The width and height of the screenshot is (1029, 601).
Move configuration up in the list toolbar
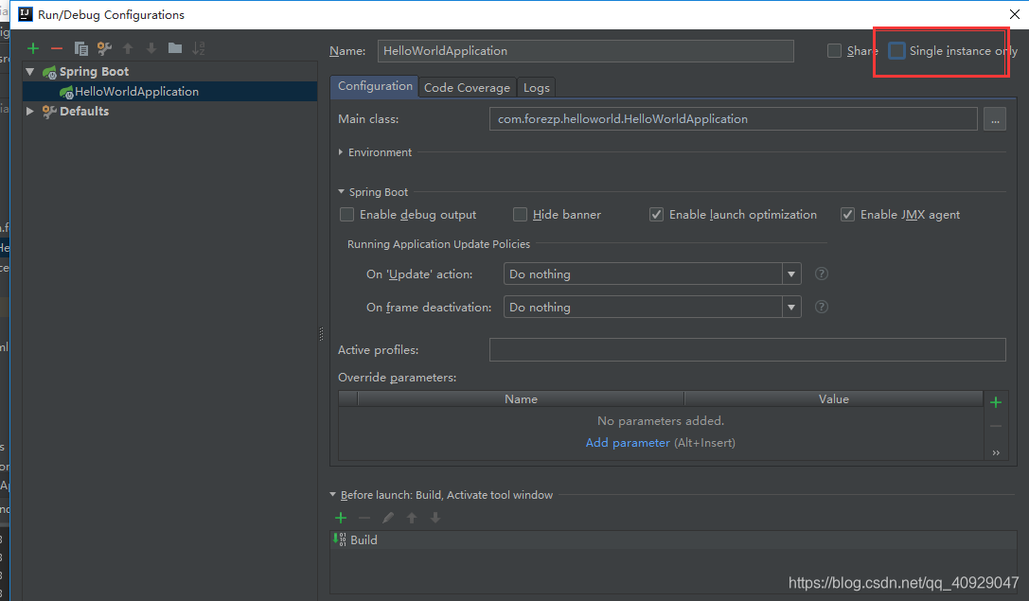tap(128, 48)
